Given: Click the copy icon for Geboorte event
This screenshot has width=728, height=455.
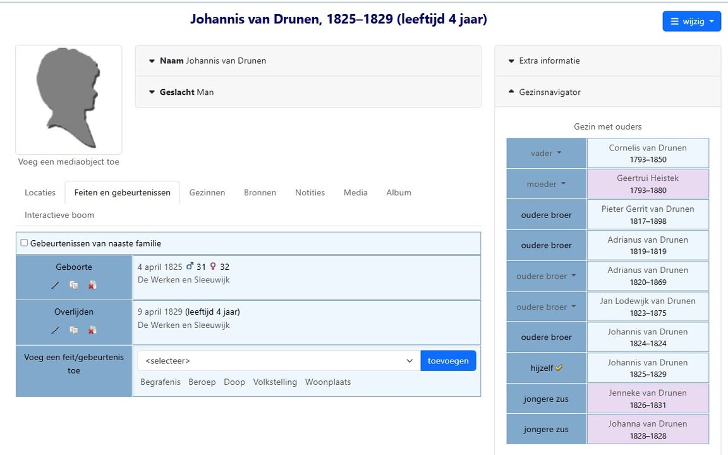Looking at the screenshot, I should coord(74,286).
